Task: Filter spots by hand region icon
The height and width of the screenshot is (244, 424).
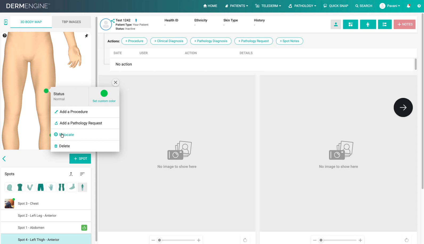Action: coord(51,187)
